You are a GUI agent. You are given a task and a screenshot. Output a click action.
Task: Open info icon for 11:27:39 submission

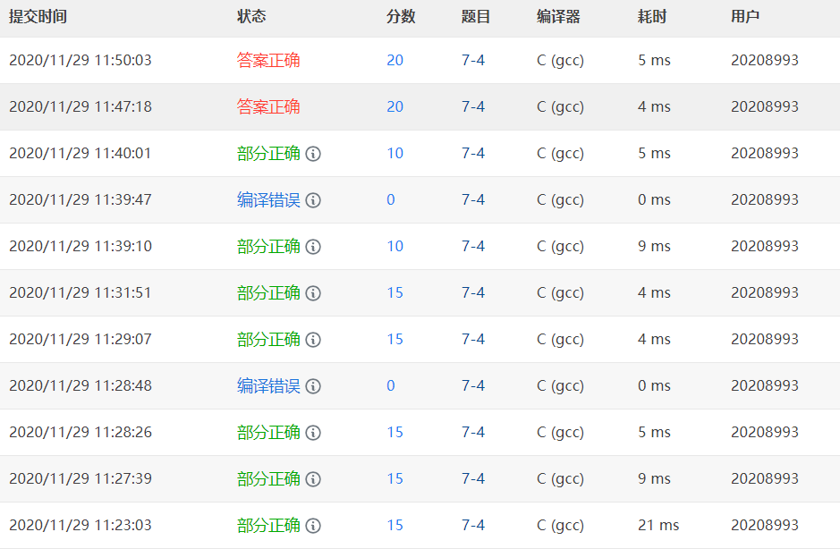click(313, 479)
